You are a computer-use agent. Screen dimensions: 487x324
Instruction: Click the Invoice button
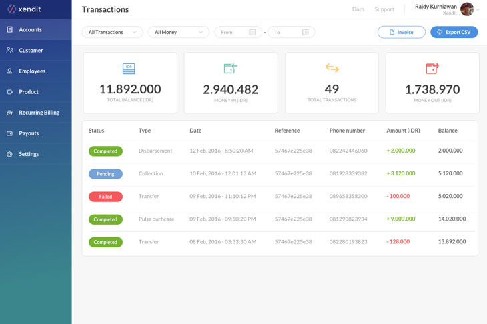(401, 32)
